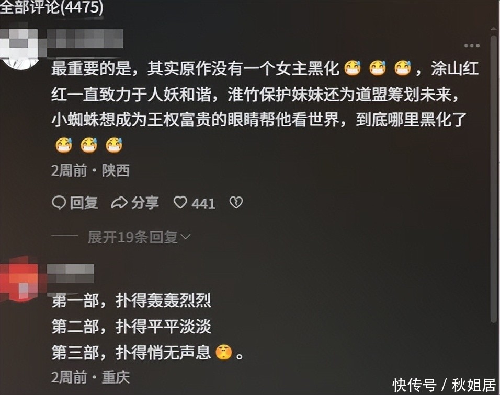Viewport: 500px width, 395px height.
Task: Open the three-dot more options menu
Action: coord(472,45)
